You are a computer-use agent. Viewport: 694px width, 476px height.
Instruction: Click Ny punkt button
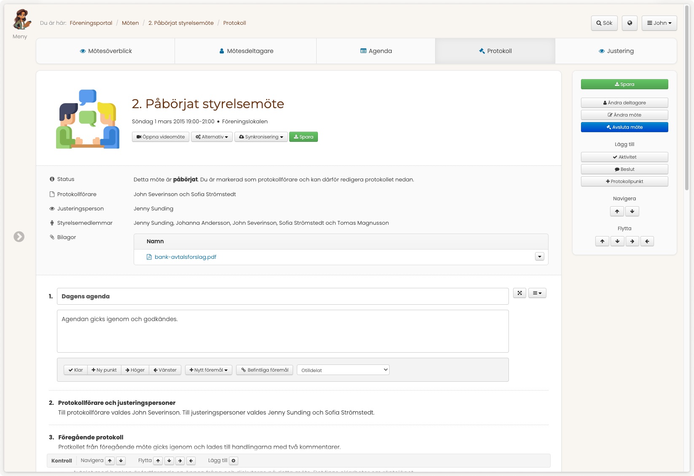(x=104, y=370)
